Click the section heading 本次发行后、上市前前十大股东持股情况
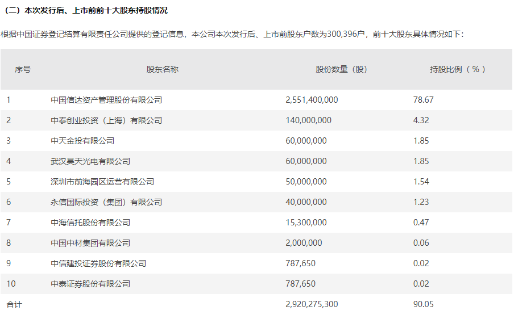 [x=86, y=10]
